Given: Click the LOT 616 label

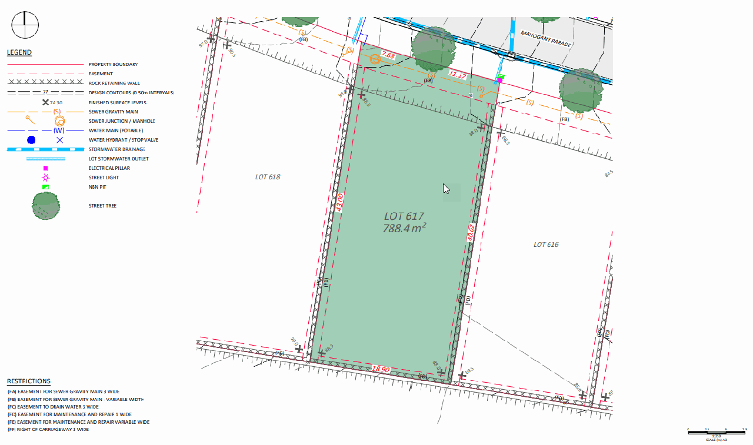Looking at the screenshot, I should click(x=546, y=245).
